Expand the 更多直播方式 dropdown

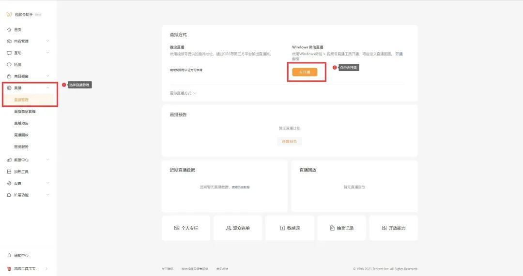tap(183, 93)
